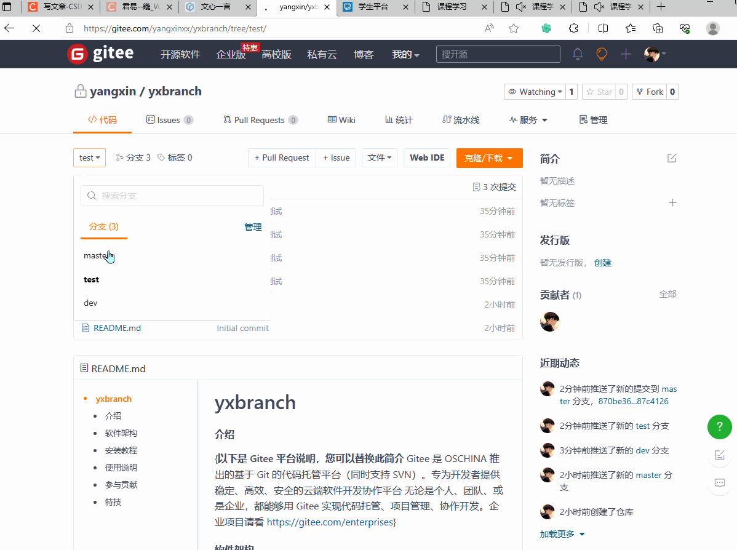Open user avatar menu in Gitee header
The height and width of the screenshot is (550, 737).
pyautogui.click(x=655, y=54)
